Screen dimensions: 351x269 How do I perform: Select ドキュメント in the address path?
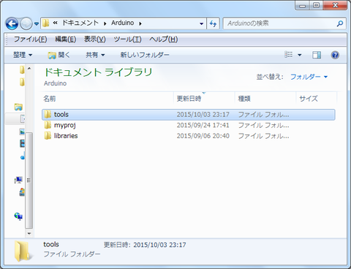pos(80,23)
